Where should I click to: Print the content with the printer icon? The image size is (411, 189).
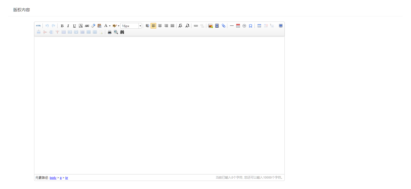[110, 32]
